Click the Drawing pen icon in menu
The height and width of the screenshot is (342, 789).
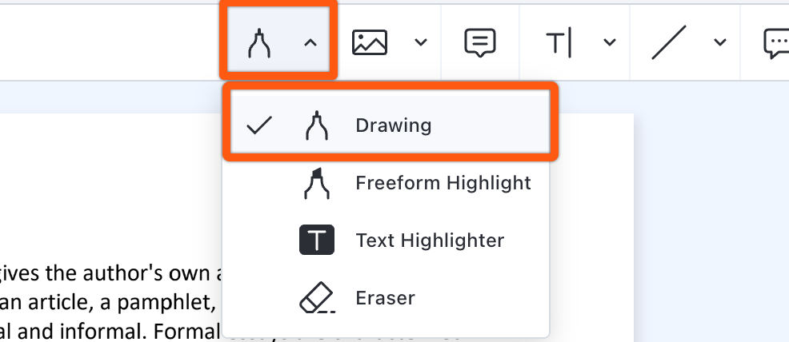click(x=317, y=125)
